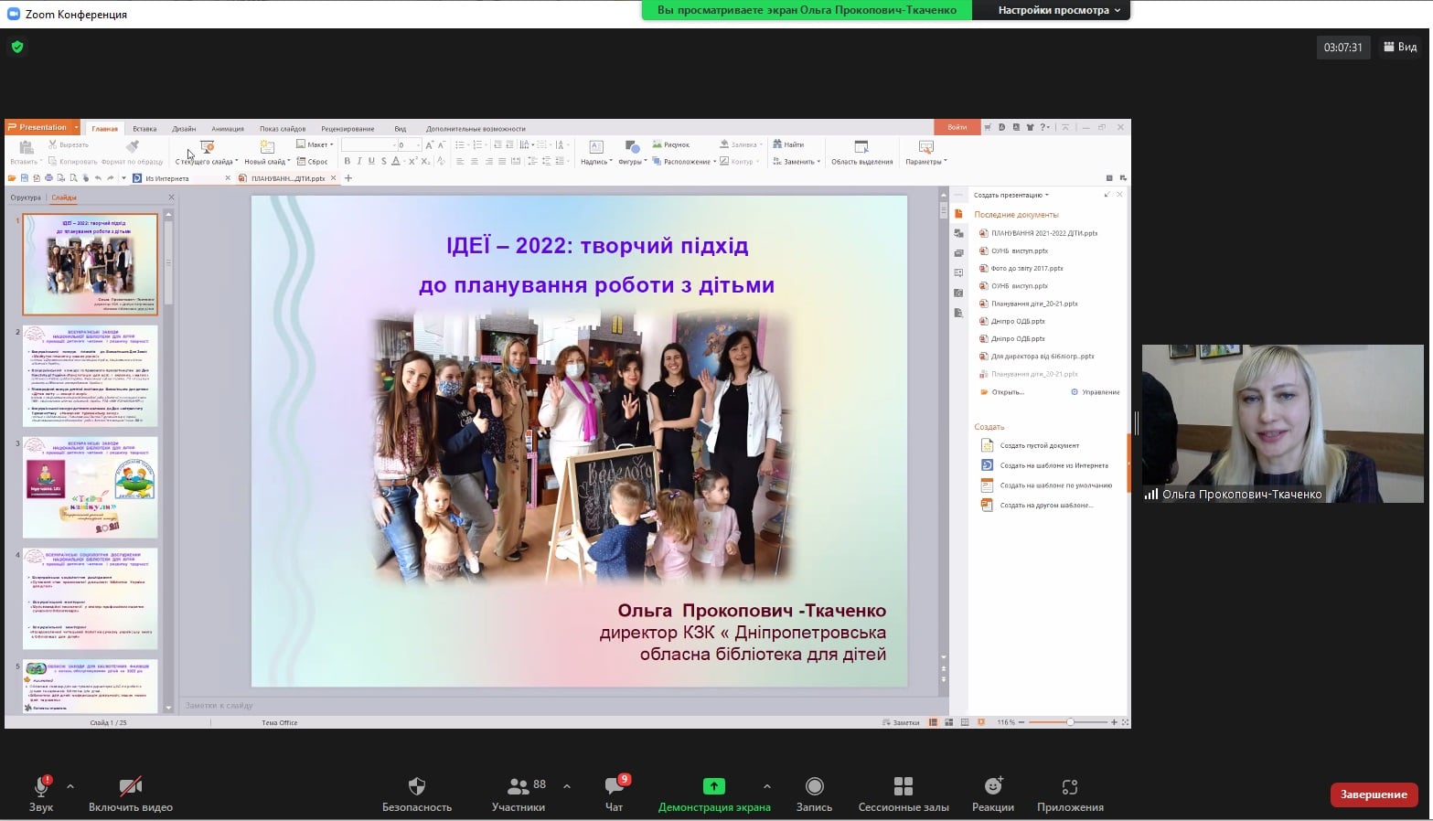The image size is (1433, 821).
Task: Open the Приложения apps icon
Action: click(1070, 786)
